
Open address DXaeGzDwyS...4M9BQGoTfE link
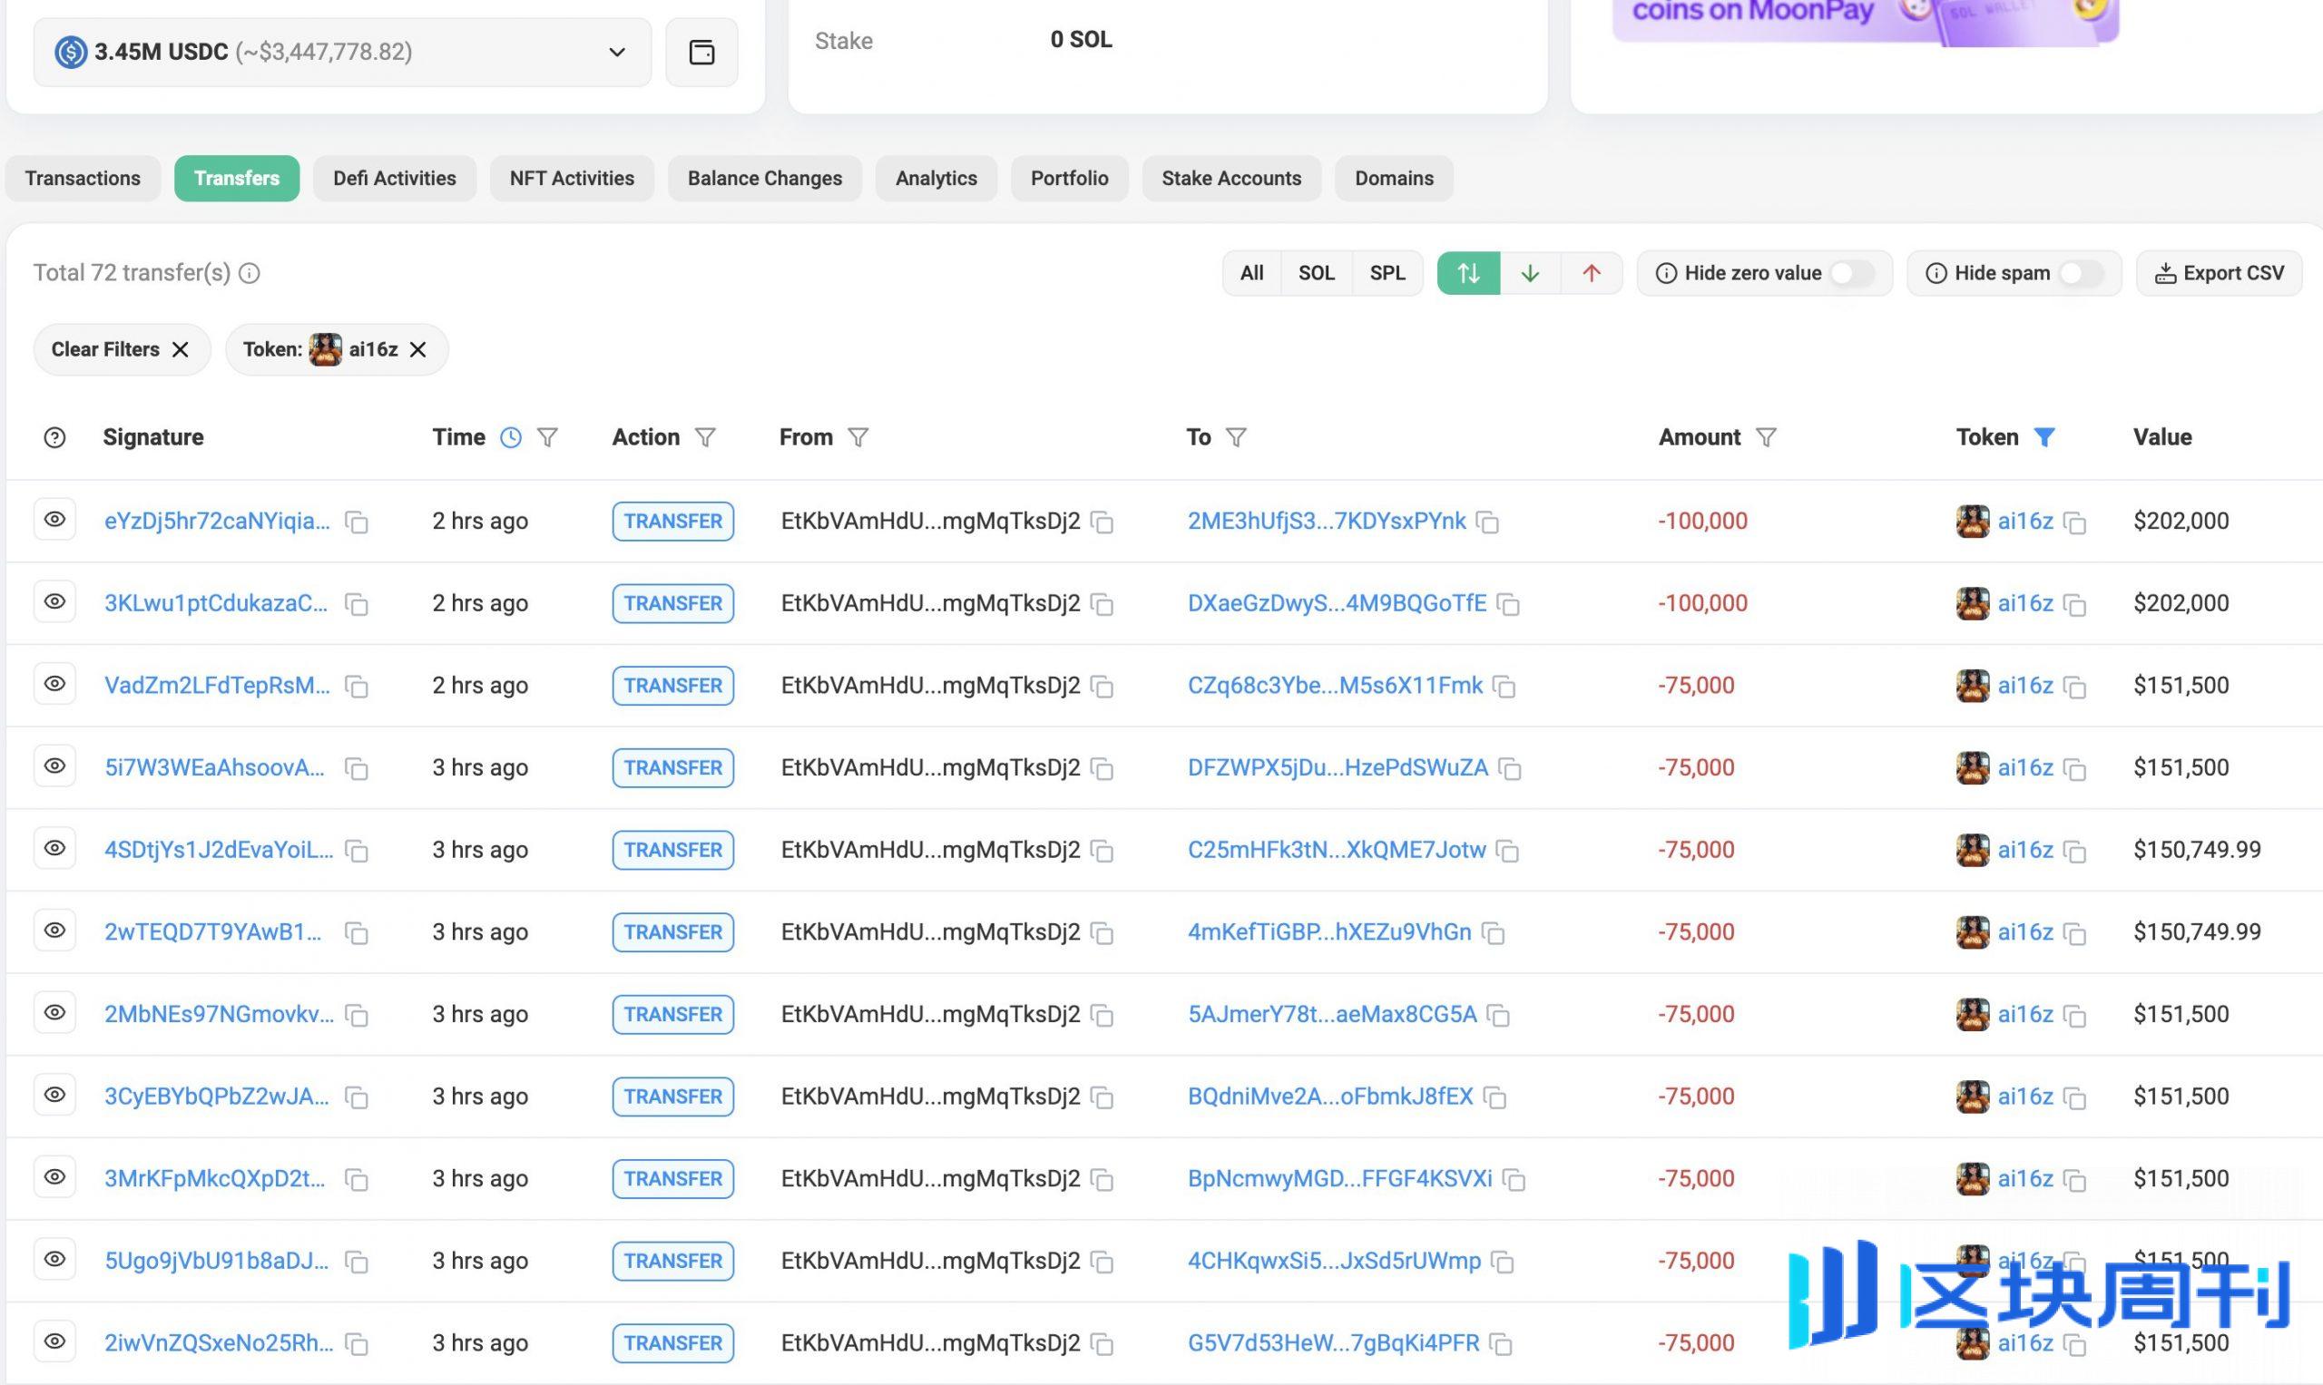tap(1336, 604)
